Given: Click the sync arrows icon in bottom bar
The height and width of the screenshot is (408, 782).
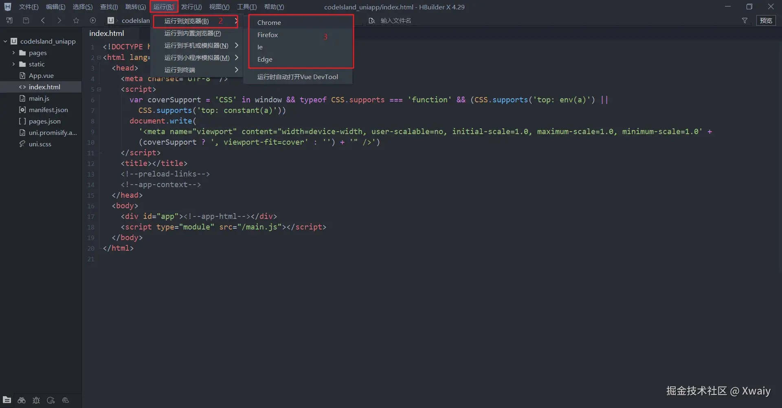Looking at the screenshot, I should pos(51,400).
